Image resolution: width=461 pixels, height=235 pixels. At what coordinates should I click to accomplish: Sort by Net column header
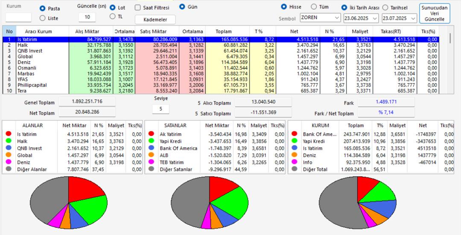[x=298, y=31]
